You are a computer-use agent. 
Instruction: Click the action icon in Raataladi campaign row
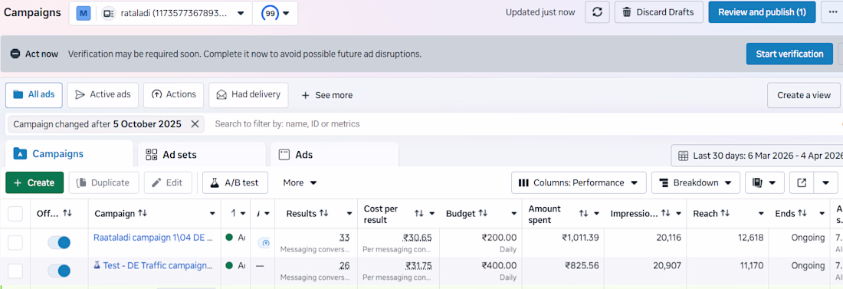tap(264, 243)
